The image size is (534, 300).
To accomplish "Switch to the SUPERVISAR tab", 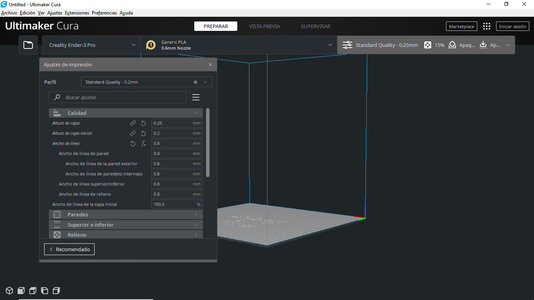I will [x=315, y=26].
